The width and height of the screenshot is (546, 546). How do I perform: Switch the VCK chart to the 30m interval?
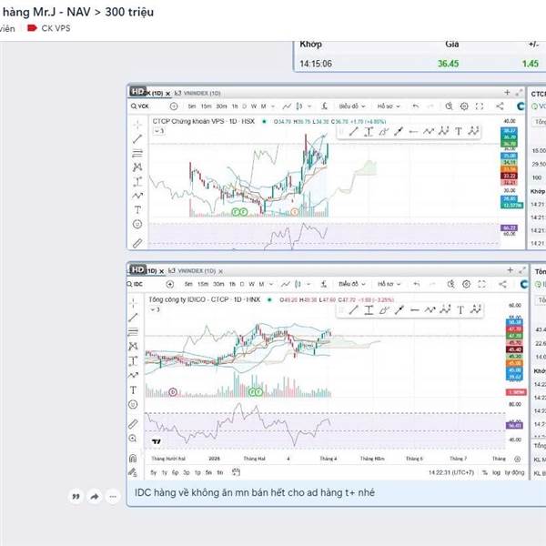pyautogui.click(x=221, y=106)
